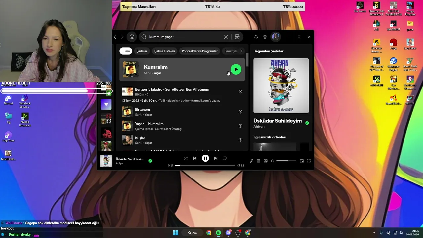Image resolution: width=423 pixels, height=238 pixels.
Task: Open the Spotify profile avatar menu
Action: coord(276,37)
